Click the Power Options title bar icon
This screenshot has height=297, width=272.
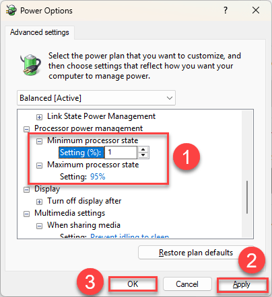click(x=11, y=10)
